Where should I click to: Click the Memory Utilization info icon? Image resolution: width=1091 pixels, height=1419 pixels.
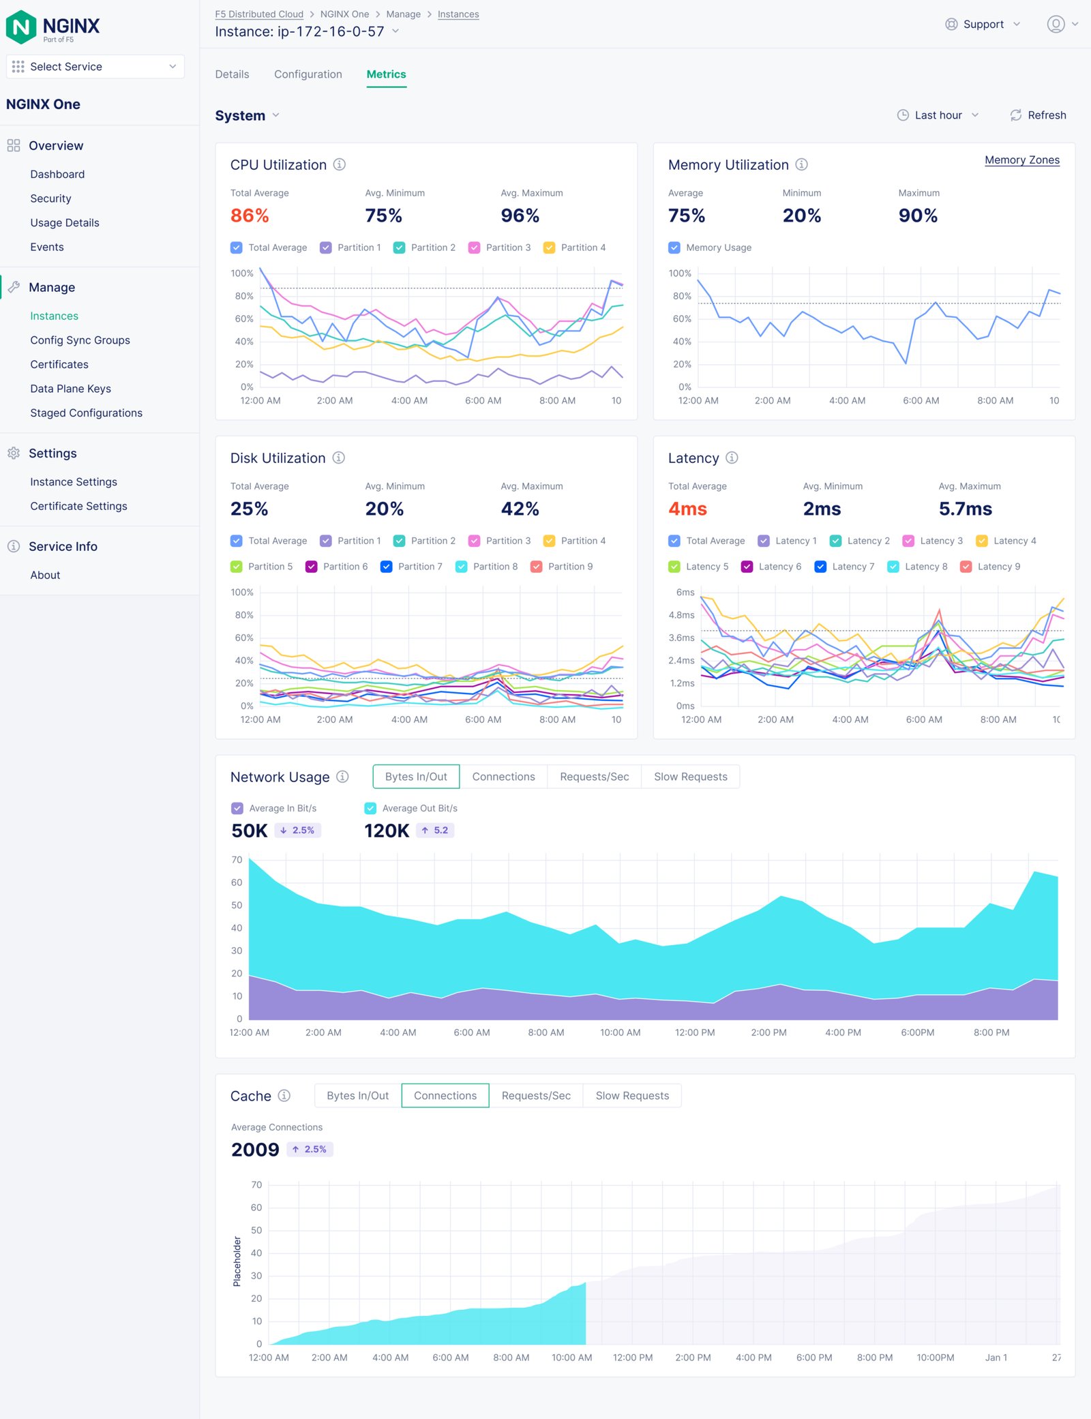802,164
